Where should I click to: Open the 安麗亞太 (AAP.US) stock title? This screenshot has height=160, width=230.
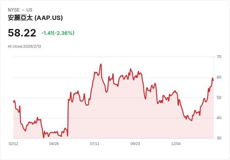pyautogui.click(x=35, y=18)
